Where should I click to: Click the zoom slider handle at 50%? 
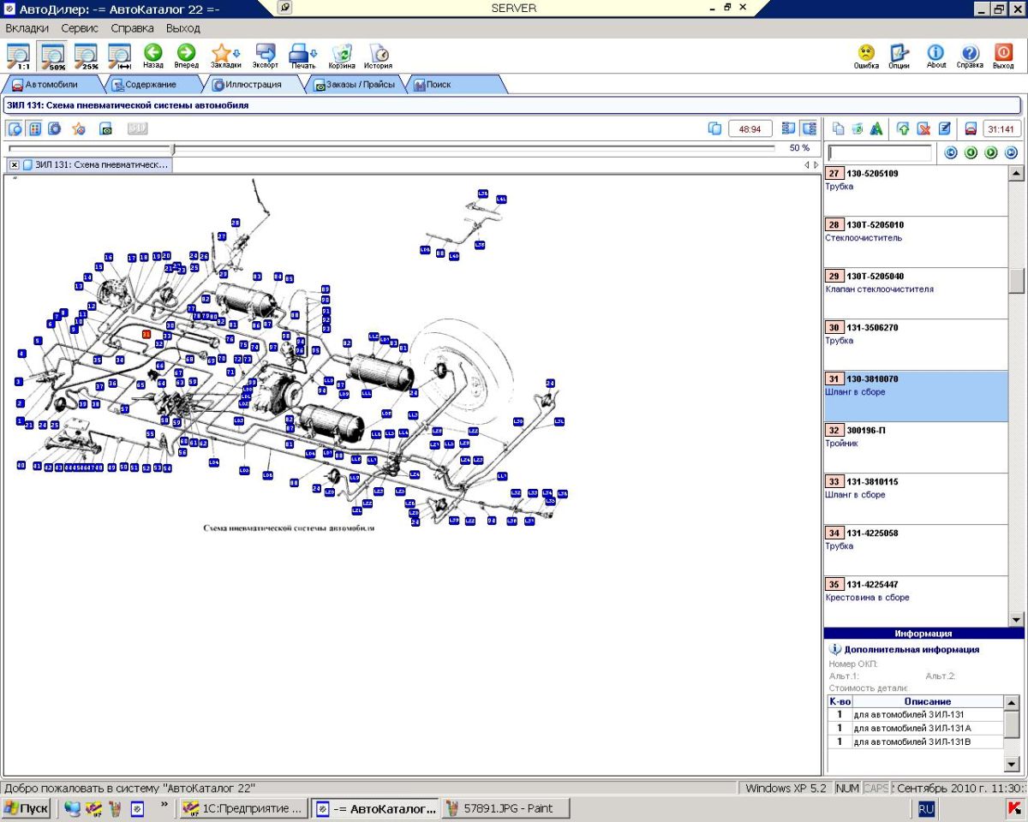[173, 148]
